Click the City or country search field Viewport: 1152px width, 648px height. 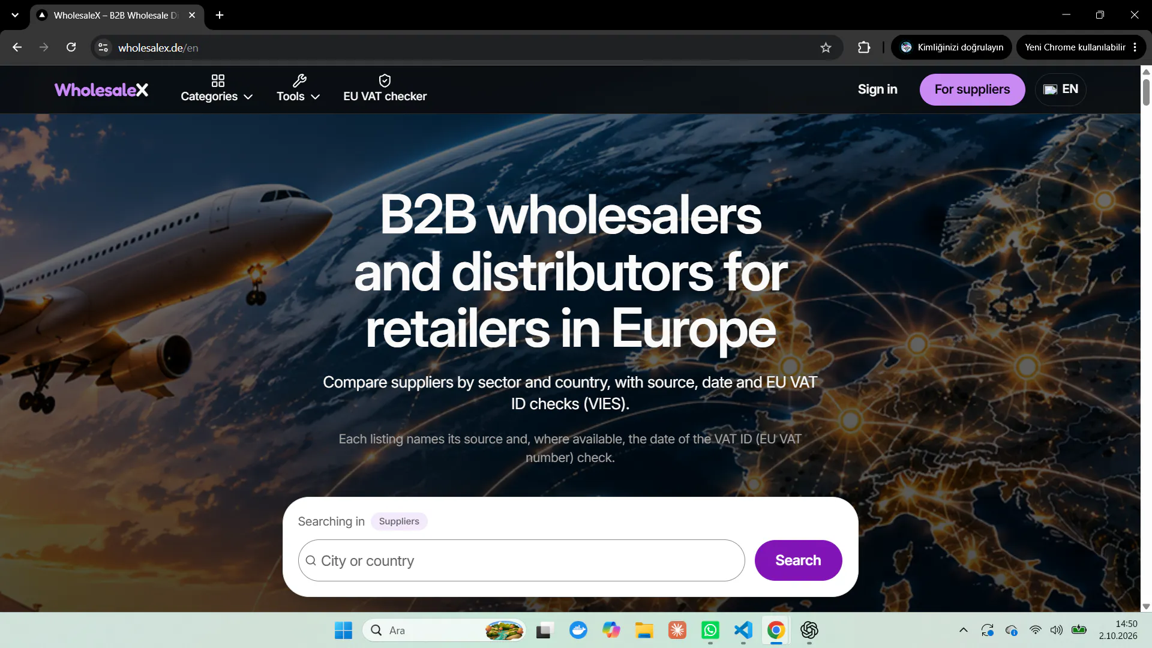pos(521,560)
